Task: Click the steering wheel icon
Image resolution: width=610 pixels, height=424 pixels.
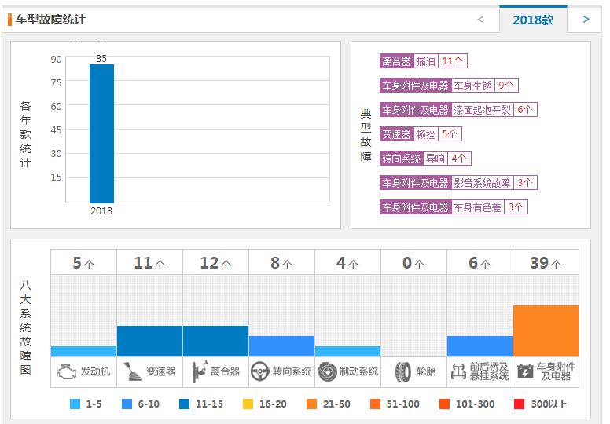Action: 260,371
